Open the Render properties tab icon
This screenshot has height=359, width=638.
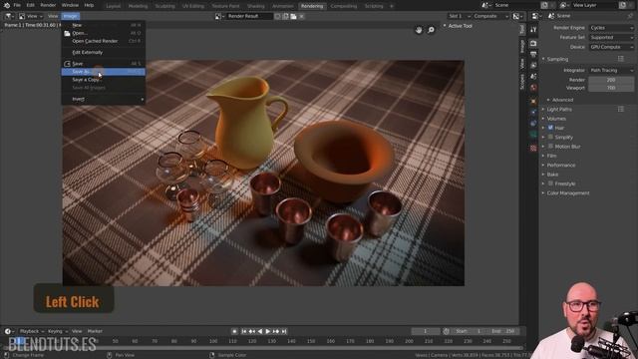pos(533,43)
